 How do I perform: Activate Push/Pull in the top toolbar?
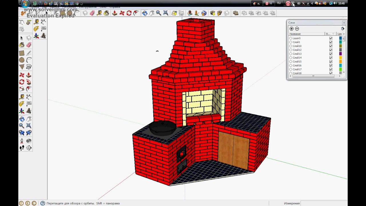115,13
